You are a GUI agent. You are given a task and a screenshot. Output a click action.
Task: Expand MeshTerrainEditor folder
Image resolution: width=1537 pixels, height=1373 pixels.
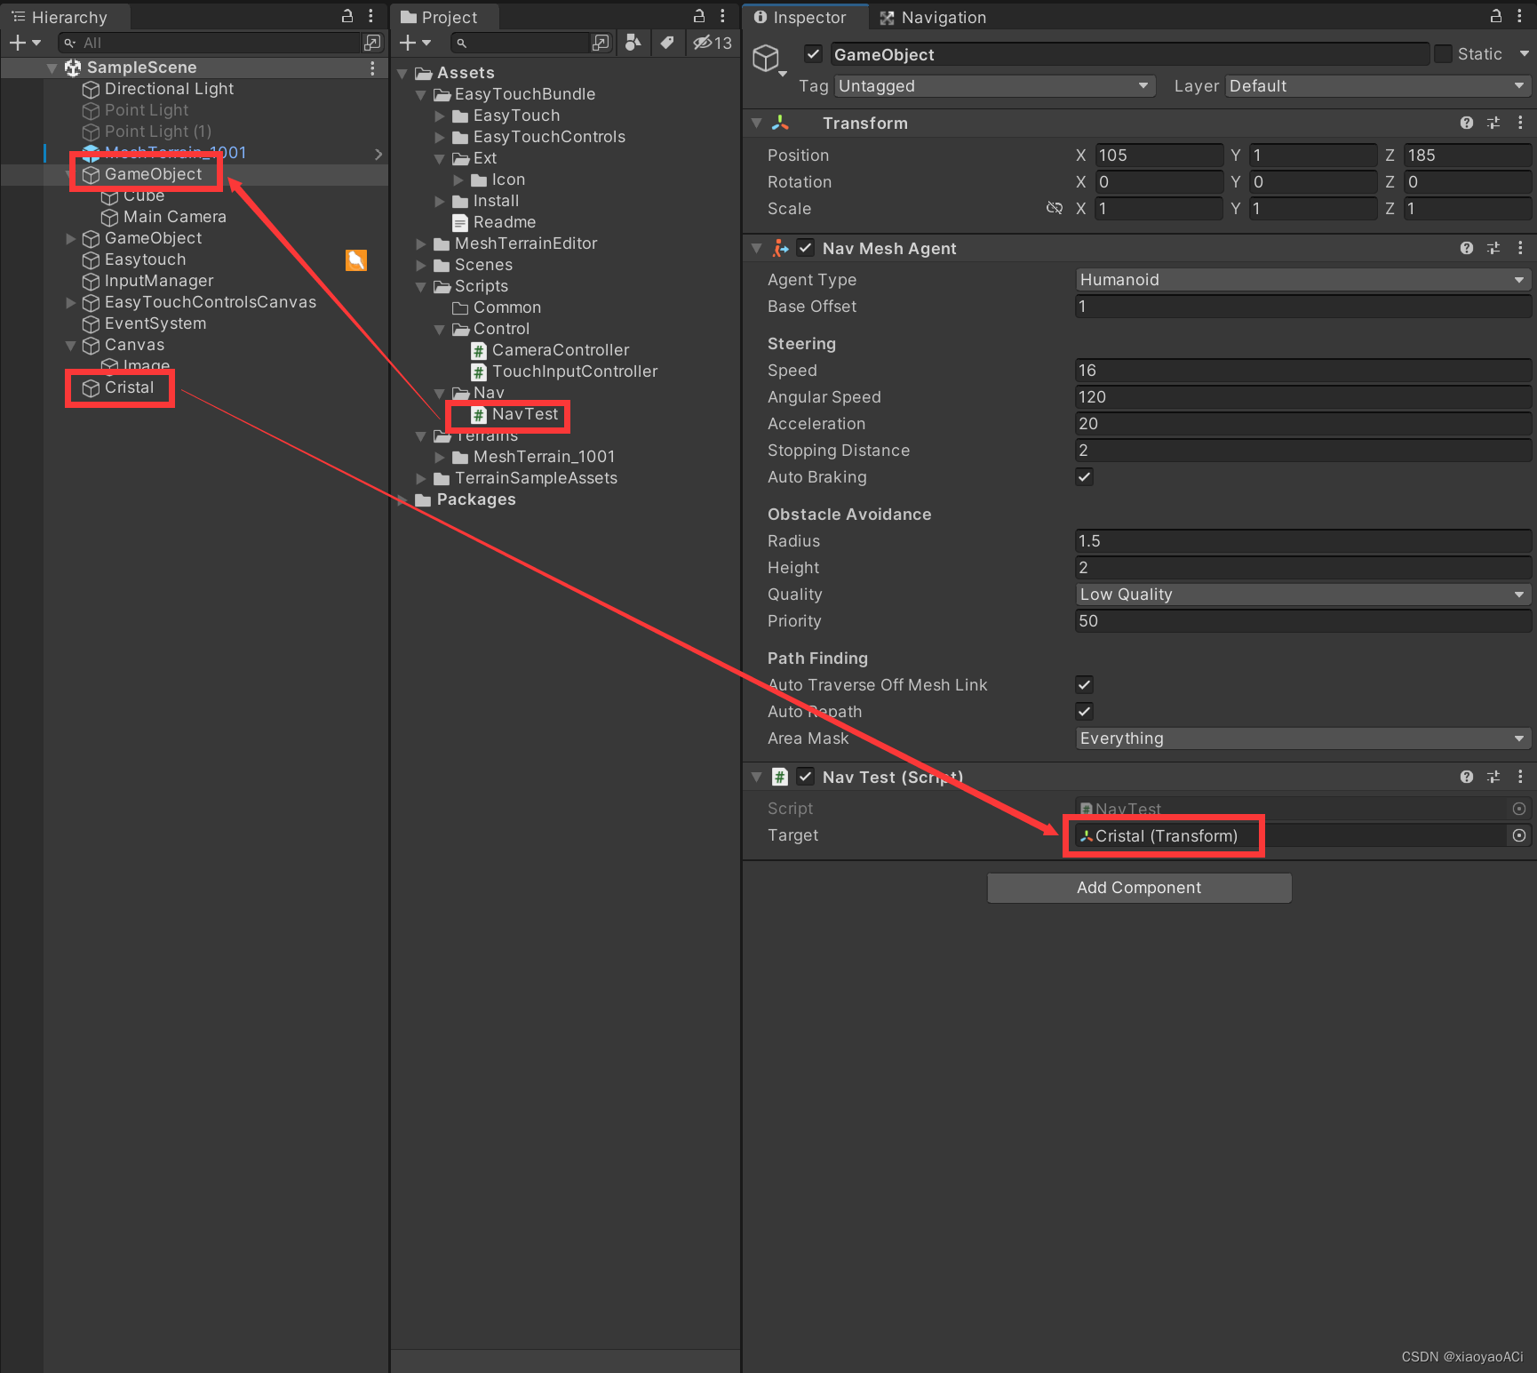[x=420, y=243]
